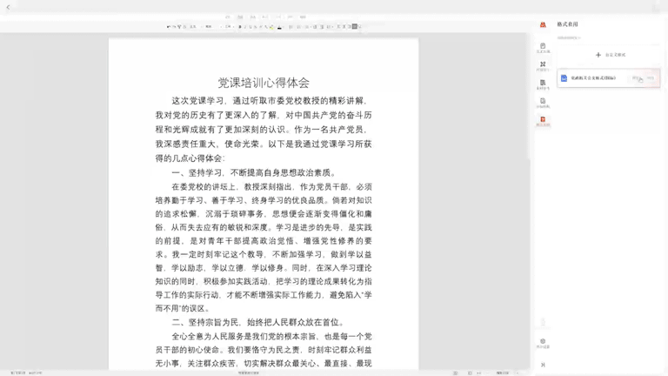668x376 pixels.
Task: Click last small button in 党政机关公文格式 row
Action: tap(650, 78)
